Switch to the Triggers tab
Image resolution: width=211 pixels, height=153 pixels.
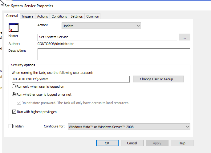pos(27,16)
